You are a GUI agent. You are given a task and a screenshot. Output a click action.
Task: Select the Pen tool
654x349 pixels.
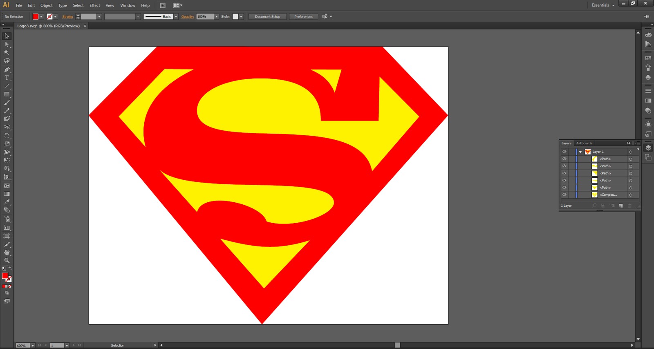7,69
